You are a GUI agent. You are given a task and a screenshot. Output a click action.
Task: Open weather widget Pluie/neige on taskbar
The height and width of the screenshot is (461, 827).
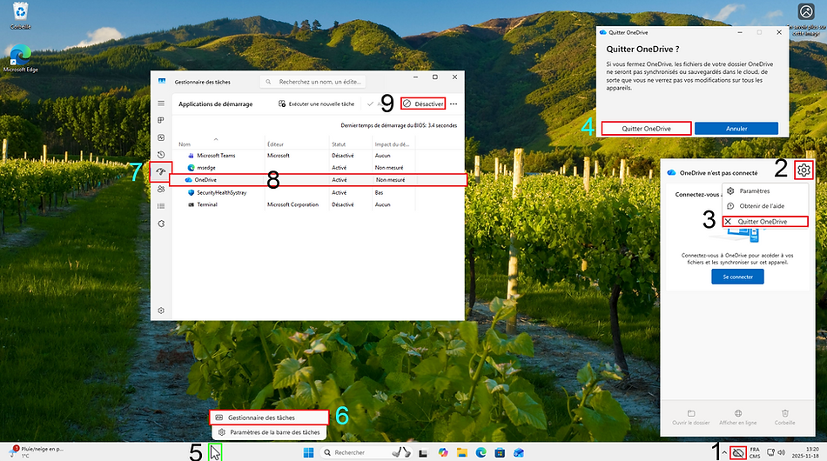tap(36, 452)
